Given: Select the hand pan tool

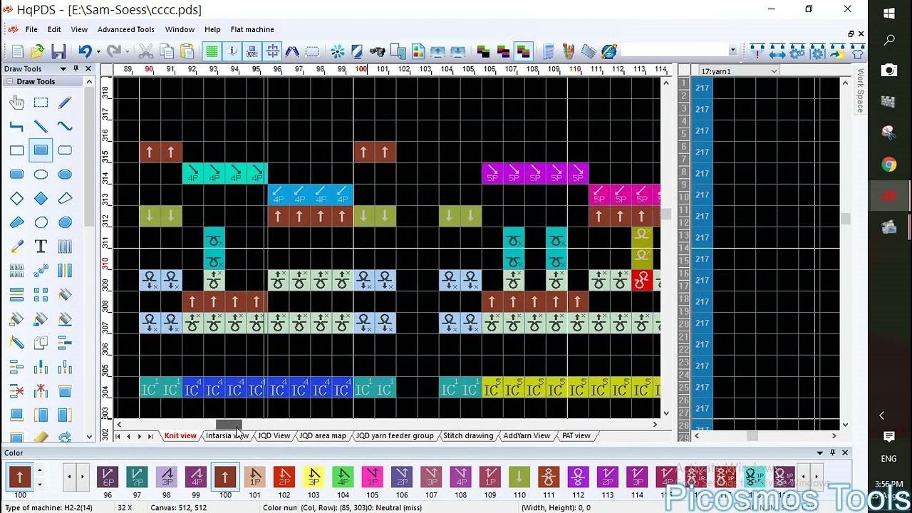Looking at the screenshot, I should point(17,103).
